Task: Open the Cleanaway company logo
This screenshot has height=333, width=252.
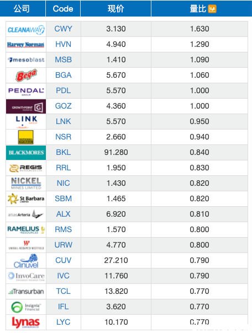Action: click(x=26, y=29)
